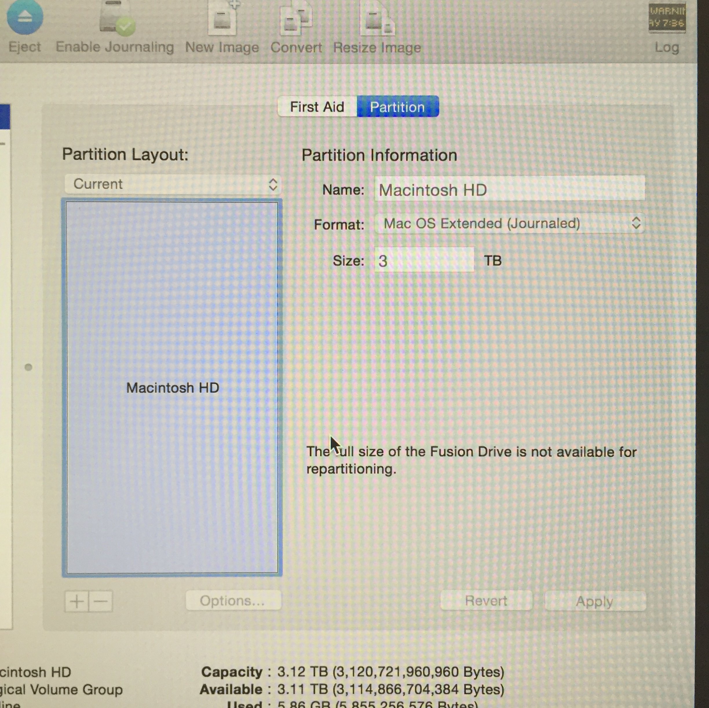Click the Capacity value 3.12 TB
Viewport: 709px width, 708px height.
[x=391, y=672]
